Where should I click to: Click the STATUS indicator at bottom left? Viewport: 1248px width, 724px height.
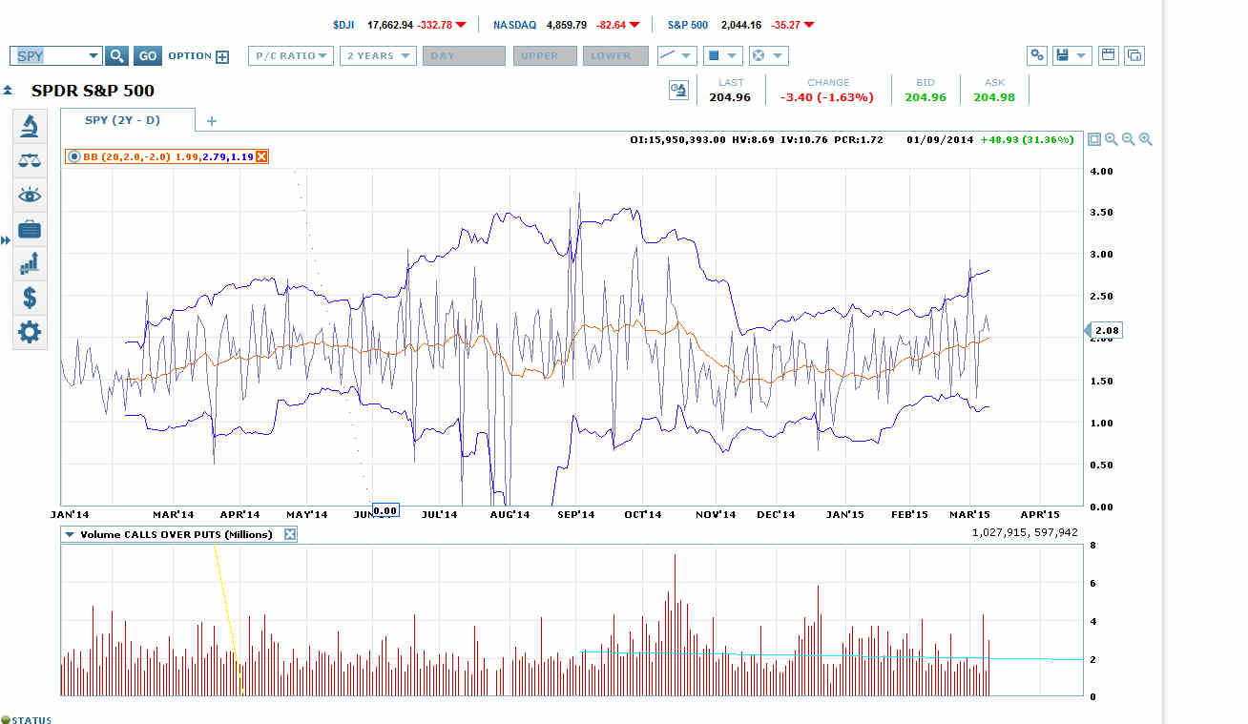pyautogui.click(x=27, y=719)
